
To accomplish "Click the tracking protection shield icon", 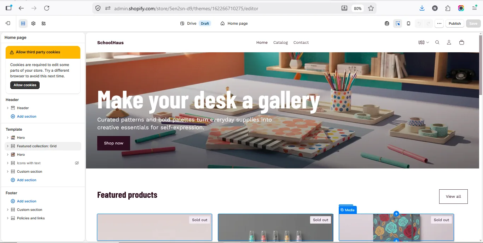I will click(x=98, y=8).
